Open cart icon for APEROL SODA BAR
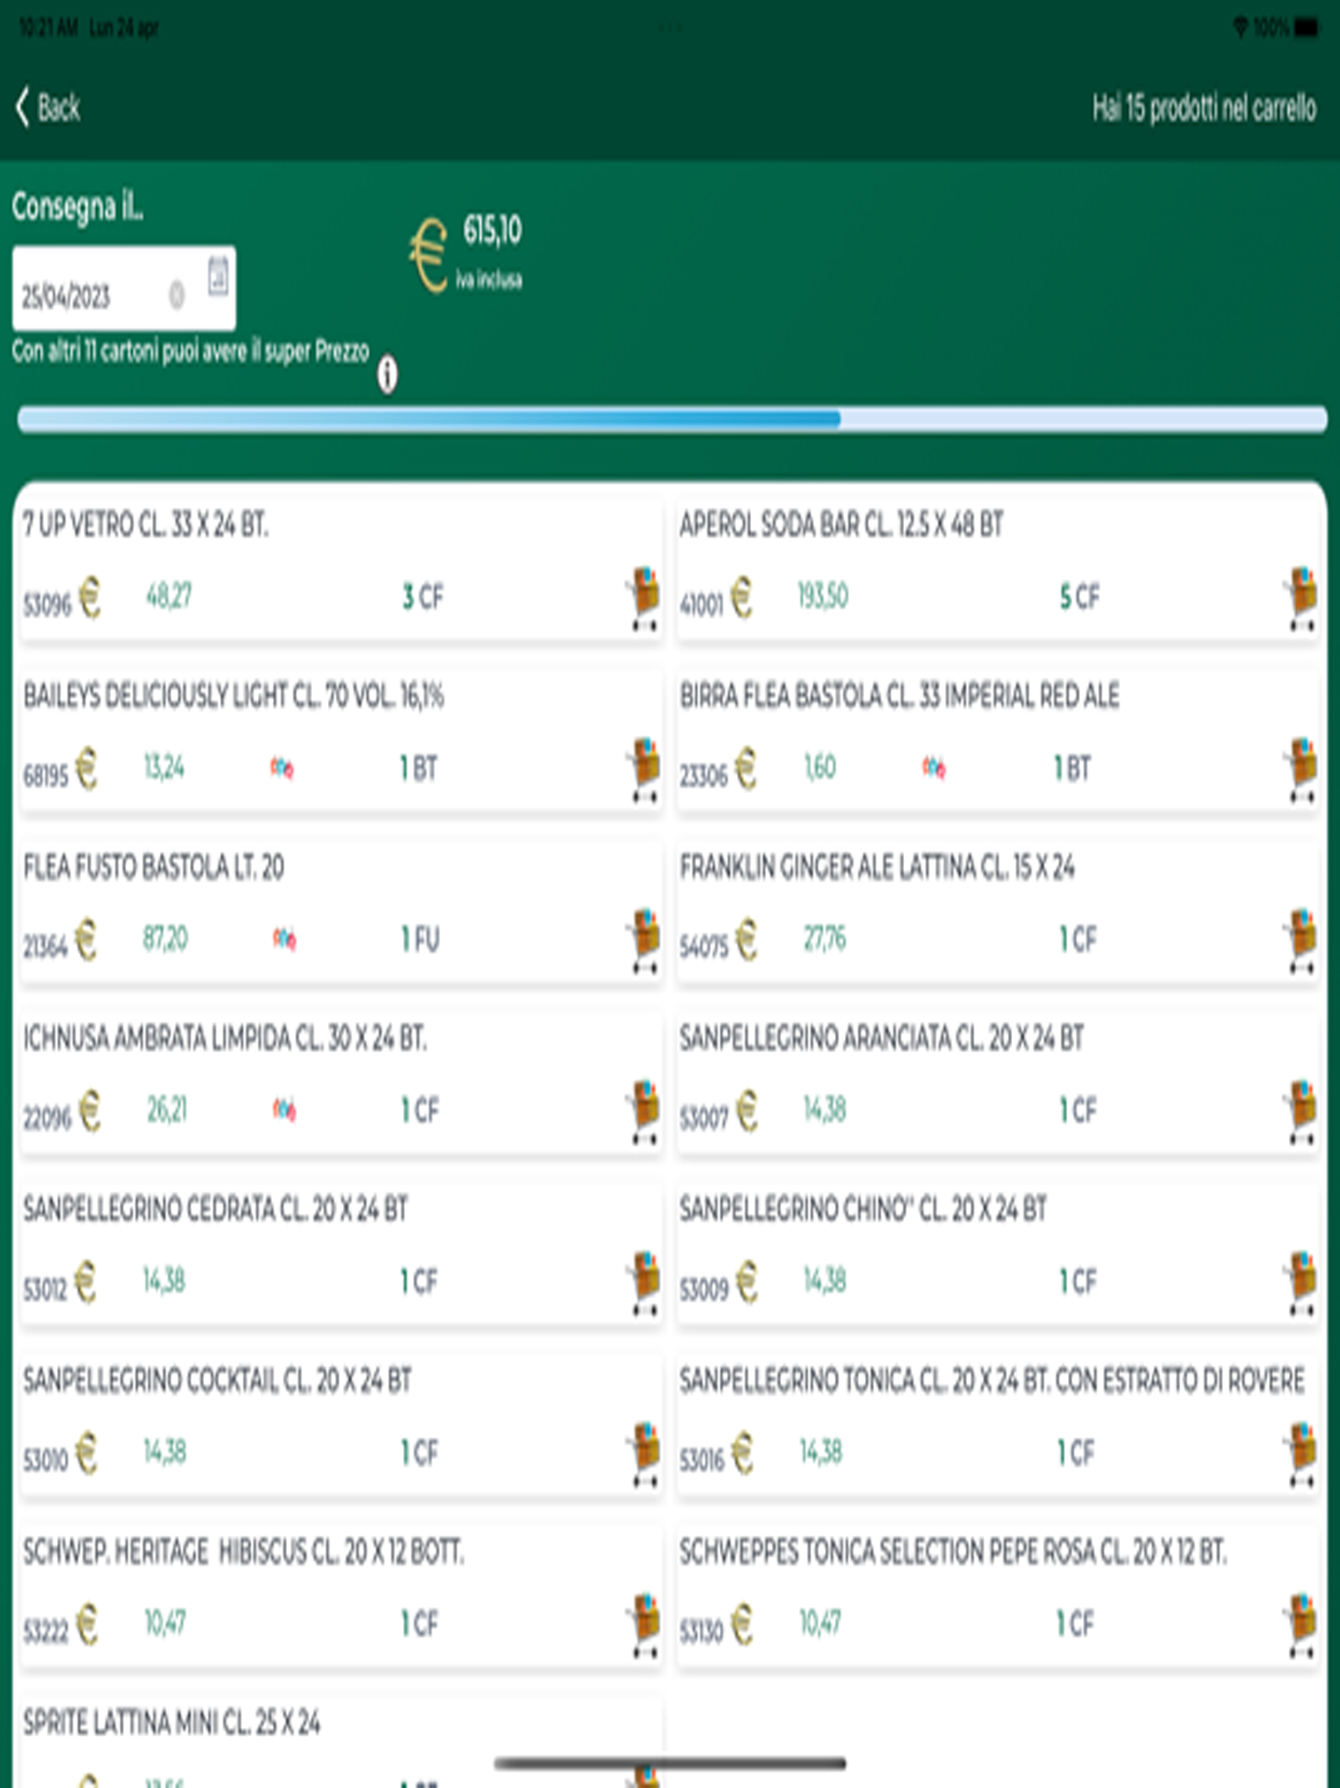Viewport: 1340px width, 1788px height. [1301, 598]
